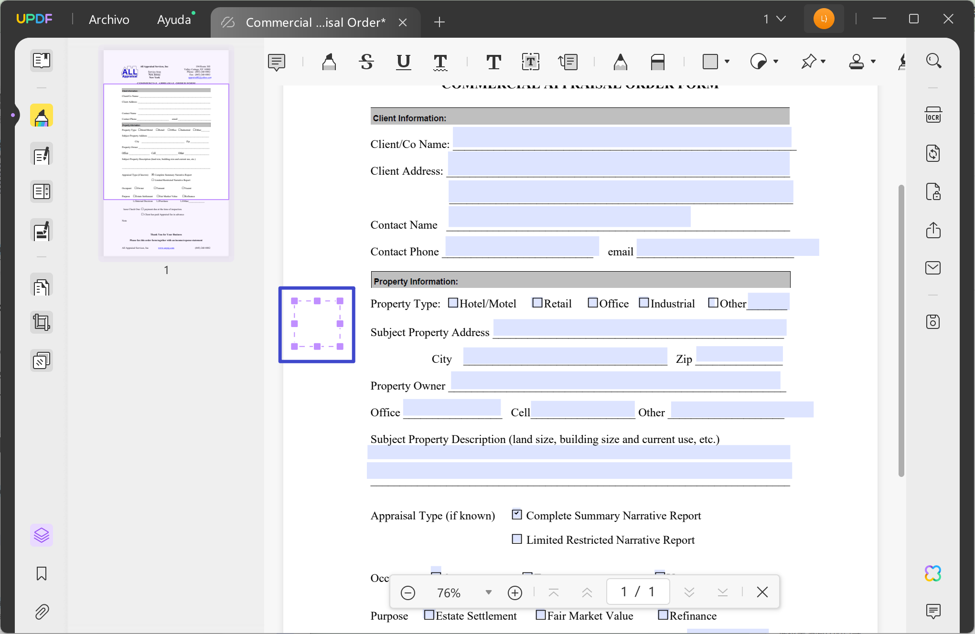Screen dimensions: 975x634
Task: Uncheck Complete Summary Narrative Report
Action: pyautogui.click(x=517, y=514)
